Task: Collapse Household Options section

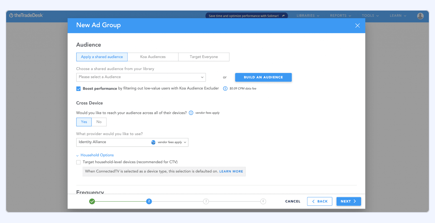Action: coord(95,155)
